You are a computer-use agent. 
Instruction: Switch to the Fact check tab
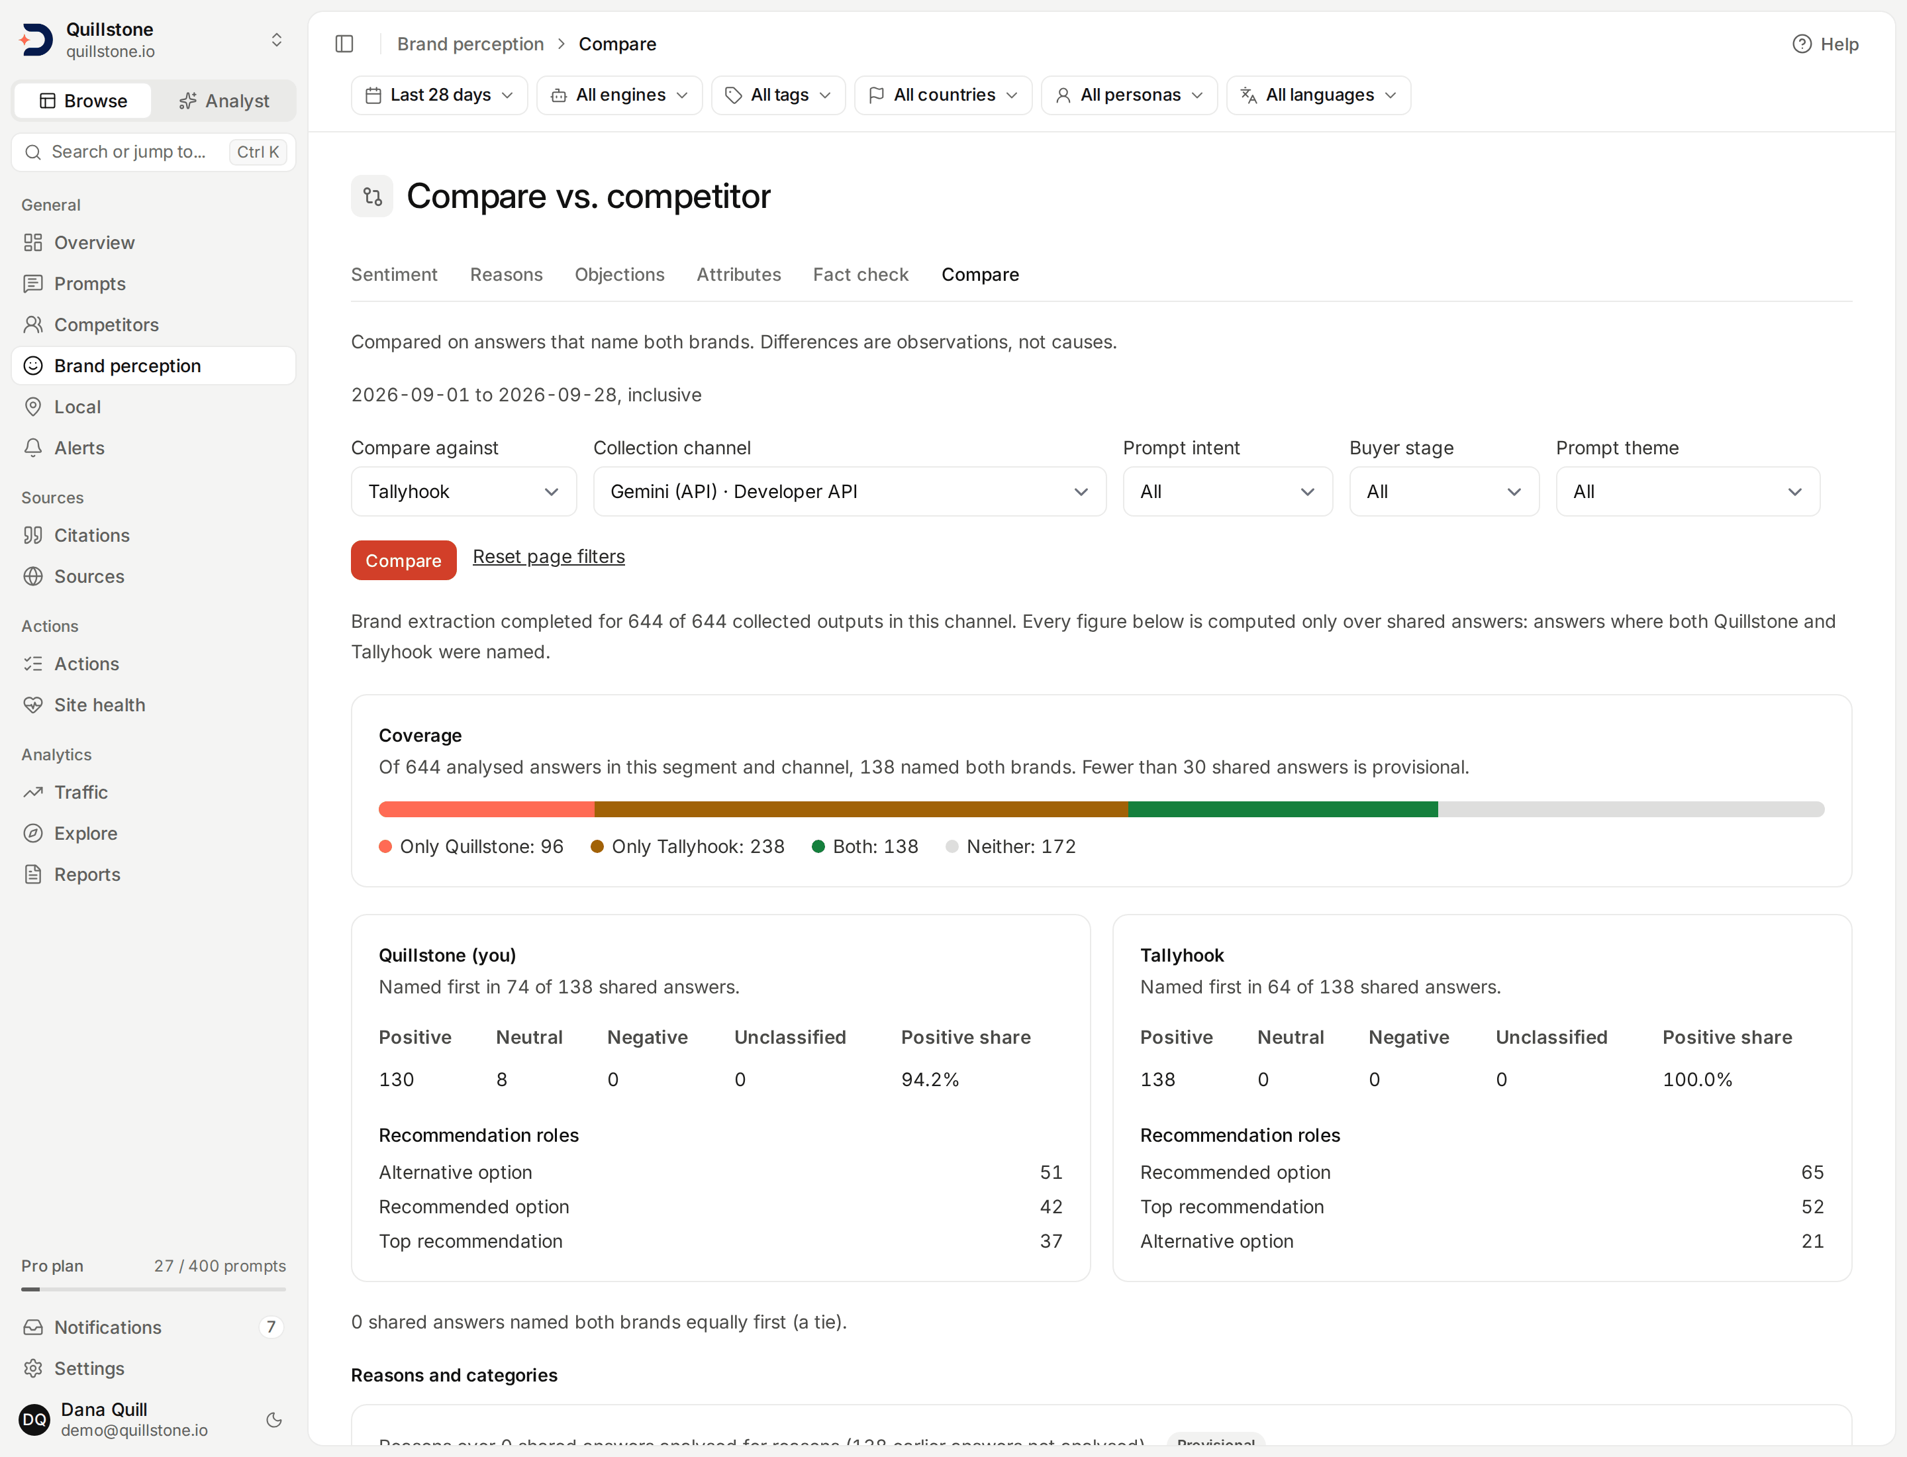point(860,274)
